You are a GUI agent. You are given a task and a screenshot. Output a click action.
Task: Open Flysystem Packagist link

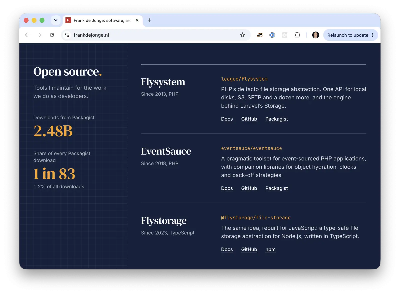click(x=277, y=119)
